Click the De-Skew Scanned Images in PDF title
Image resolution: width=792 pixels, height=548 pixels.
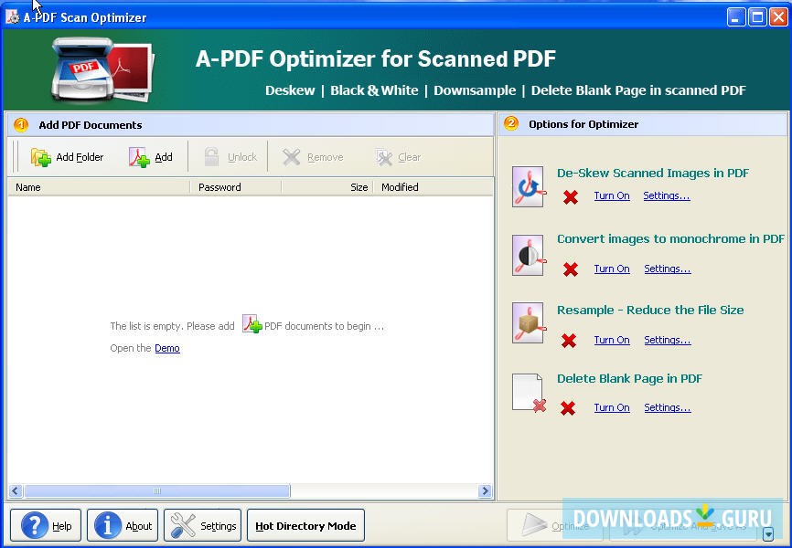(x=653, y=174)
